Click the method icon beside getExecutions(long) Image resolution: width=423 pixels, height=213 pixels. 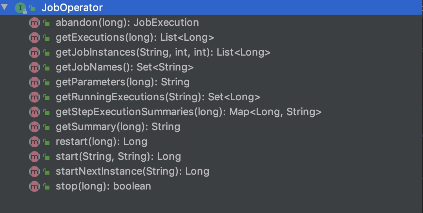coord(35,38)
